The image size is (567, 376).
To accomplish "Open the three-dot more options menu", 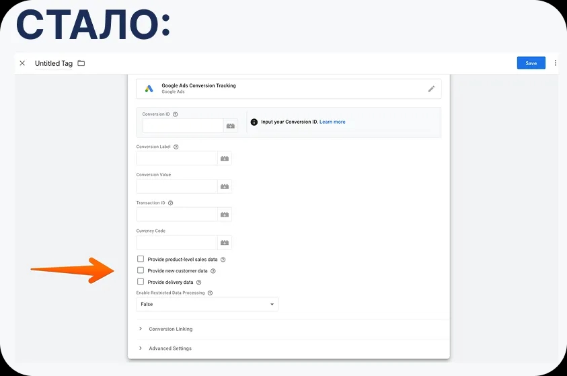I will tap(556, 63).
